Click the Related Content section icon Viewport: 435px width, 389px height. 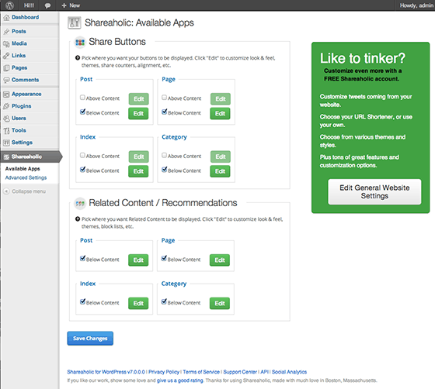click(80, 204)
